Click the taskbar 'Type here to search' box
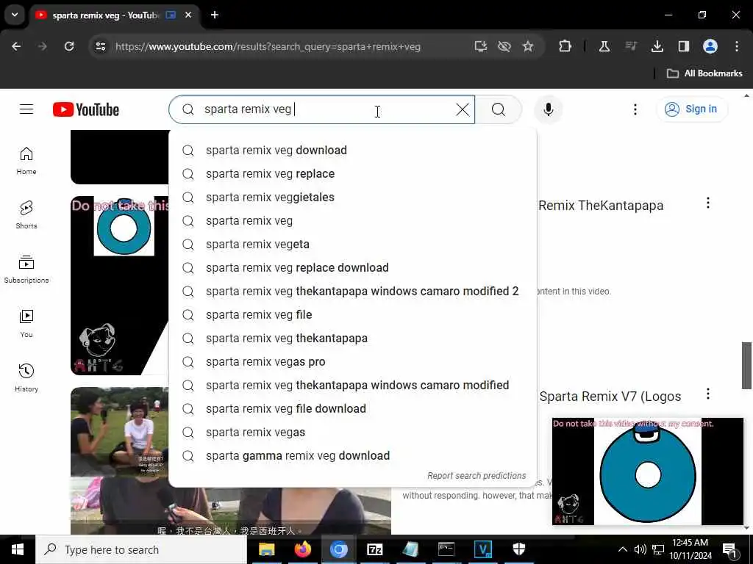Viewport: 753px width, 564px height. point(141,549)
